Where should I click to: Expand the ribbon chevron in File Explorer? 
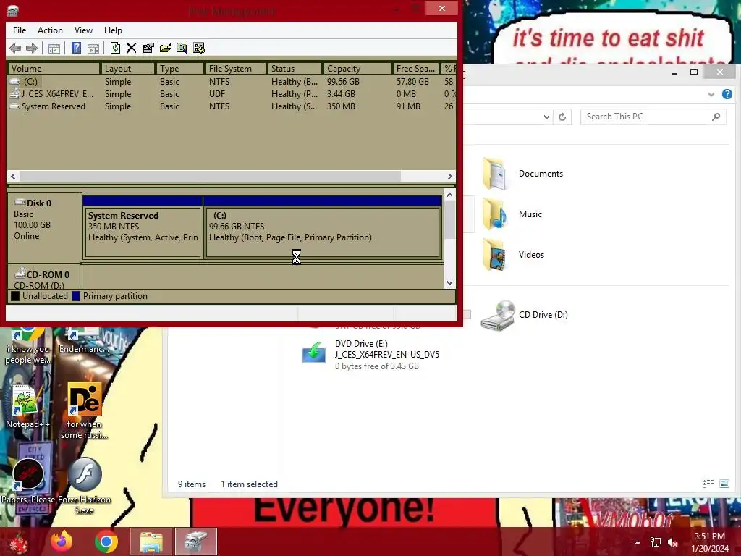[711, 95]
